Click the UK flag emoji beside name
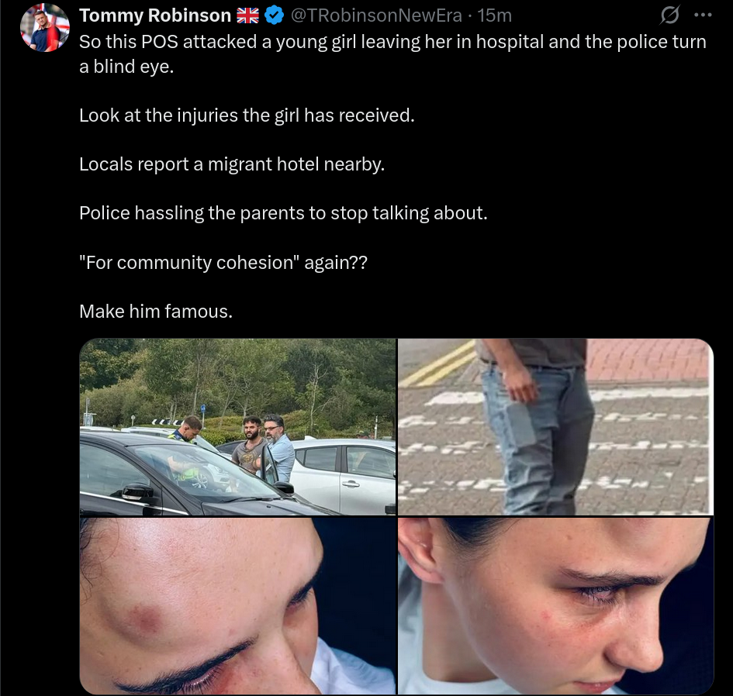Screen dimensions: 733x696 coord(247,16)
